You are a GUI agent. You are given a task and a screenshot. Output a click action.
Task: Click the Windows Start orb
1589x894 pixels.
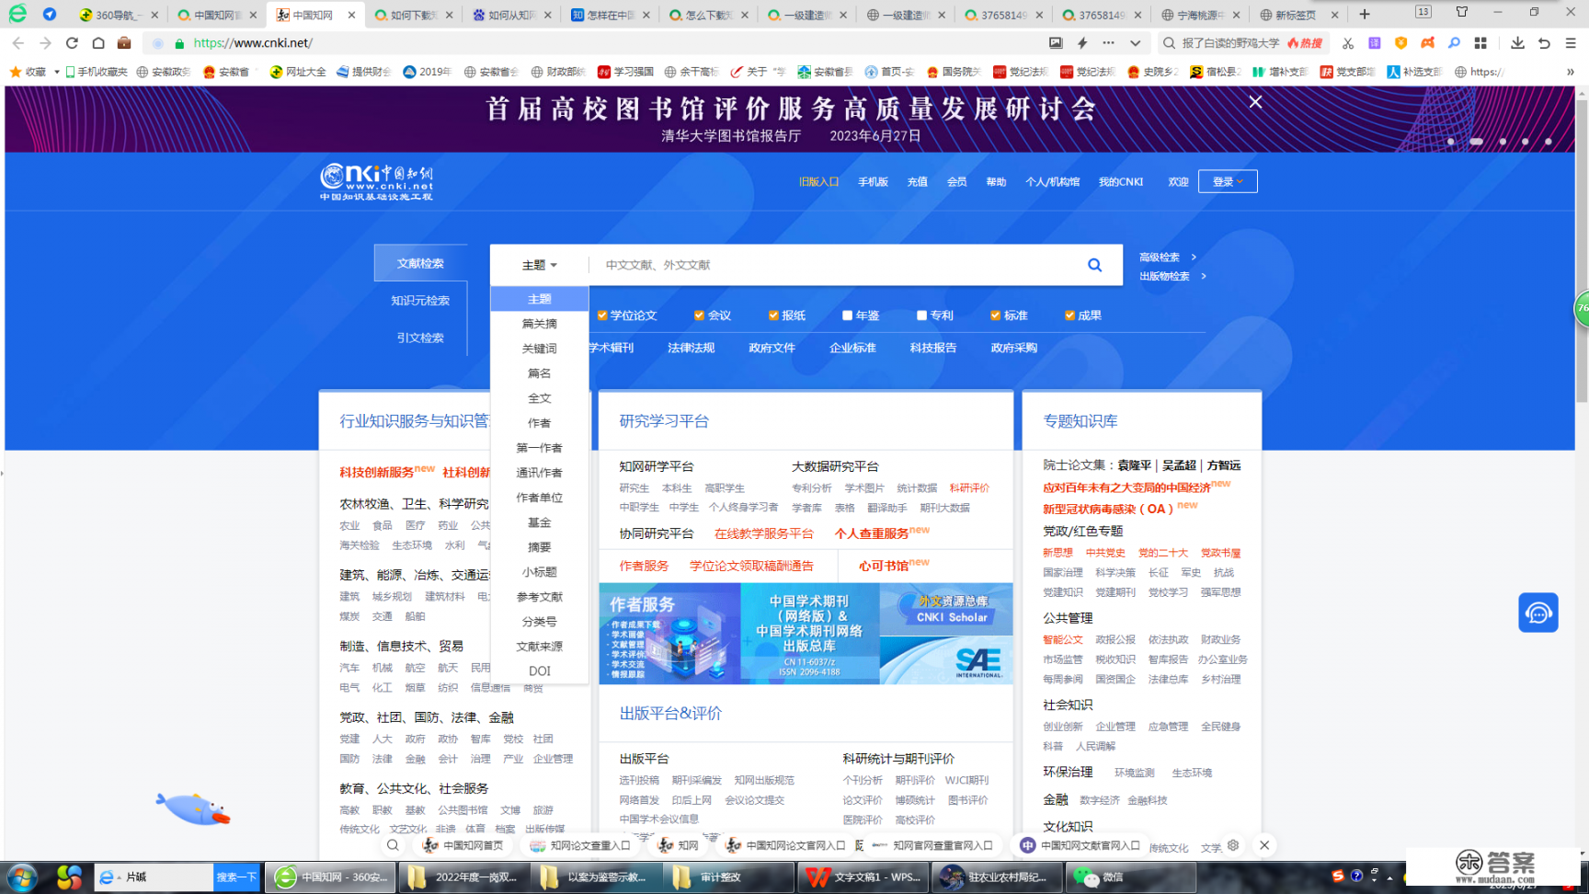coord(22,877)
